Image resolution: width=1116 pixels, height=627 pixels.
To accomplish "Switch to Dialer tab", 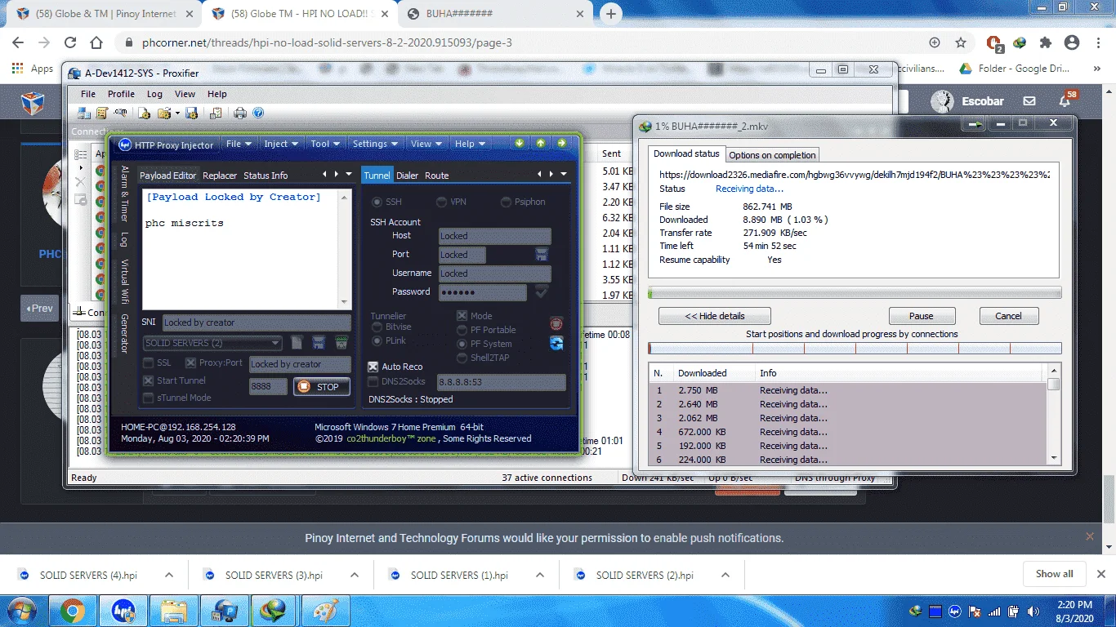I will coord(407,176).
